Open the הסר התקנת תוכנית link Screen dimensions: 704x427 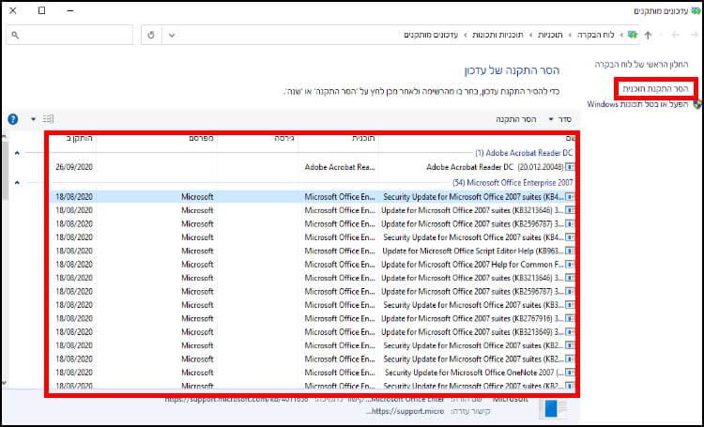click(x=655, y=88)
